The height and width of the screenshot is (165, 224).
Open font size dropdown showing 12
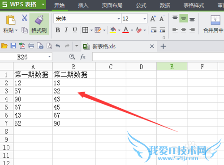click(x=144, y=19)
